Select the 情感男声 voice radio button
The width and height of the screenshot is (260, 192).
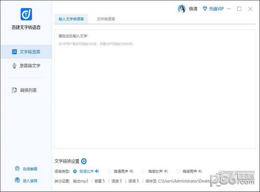pos(178,171)
